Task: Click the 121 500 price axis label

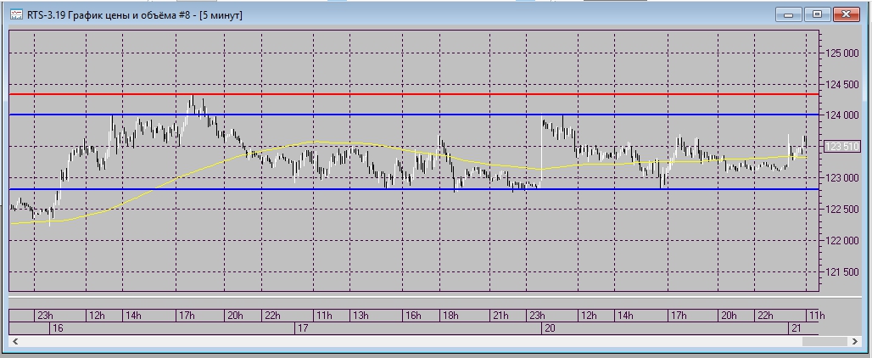Action: pyautogui.click(x=842, y=271)
